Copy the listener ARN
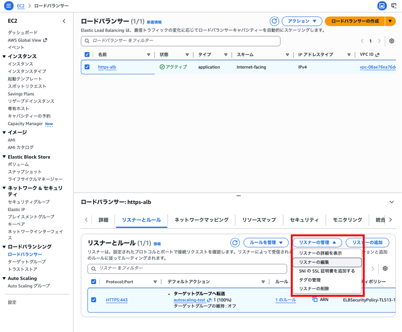The width and height of the screenshot is (402, 332). (315, 300)
